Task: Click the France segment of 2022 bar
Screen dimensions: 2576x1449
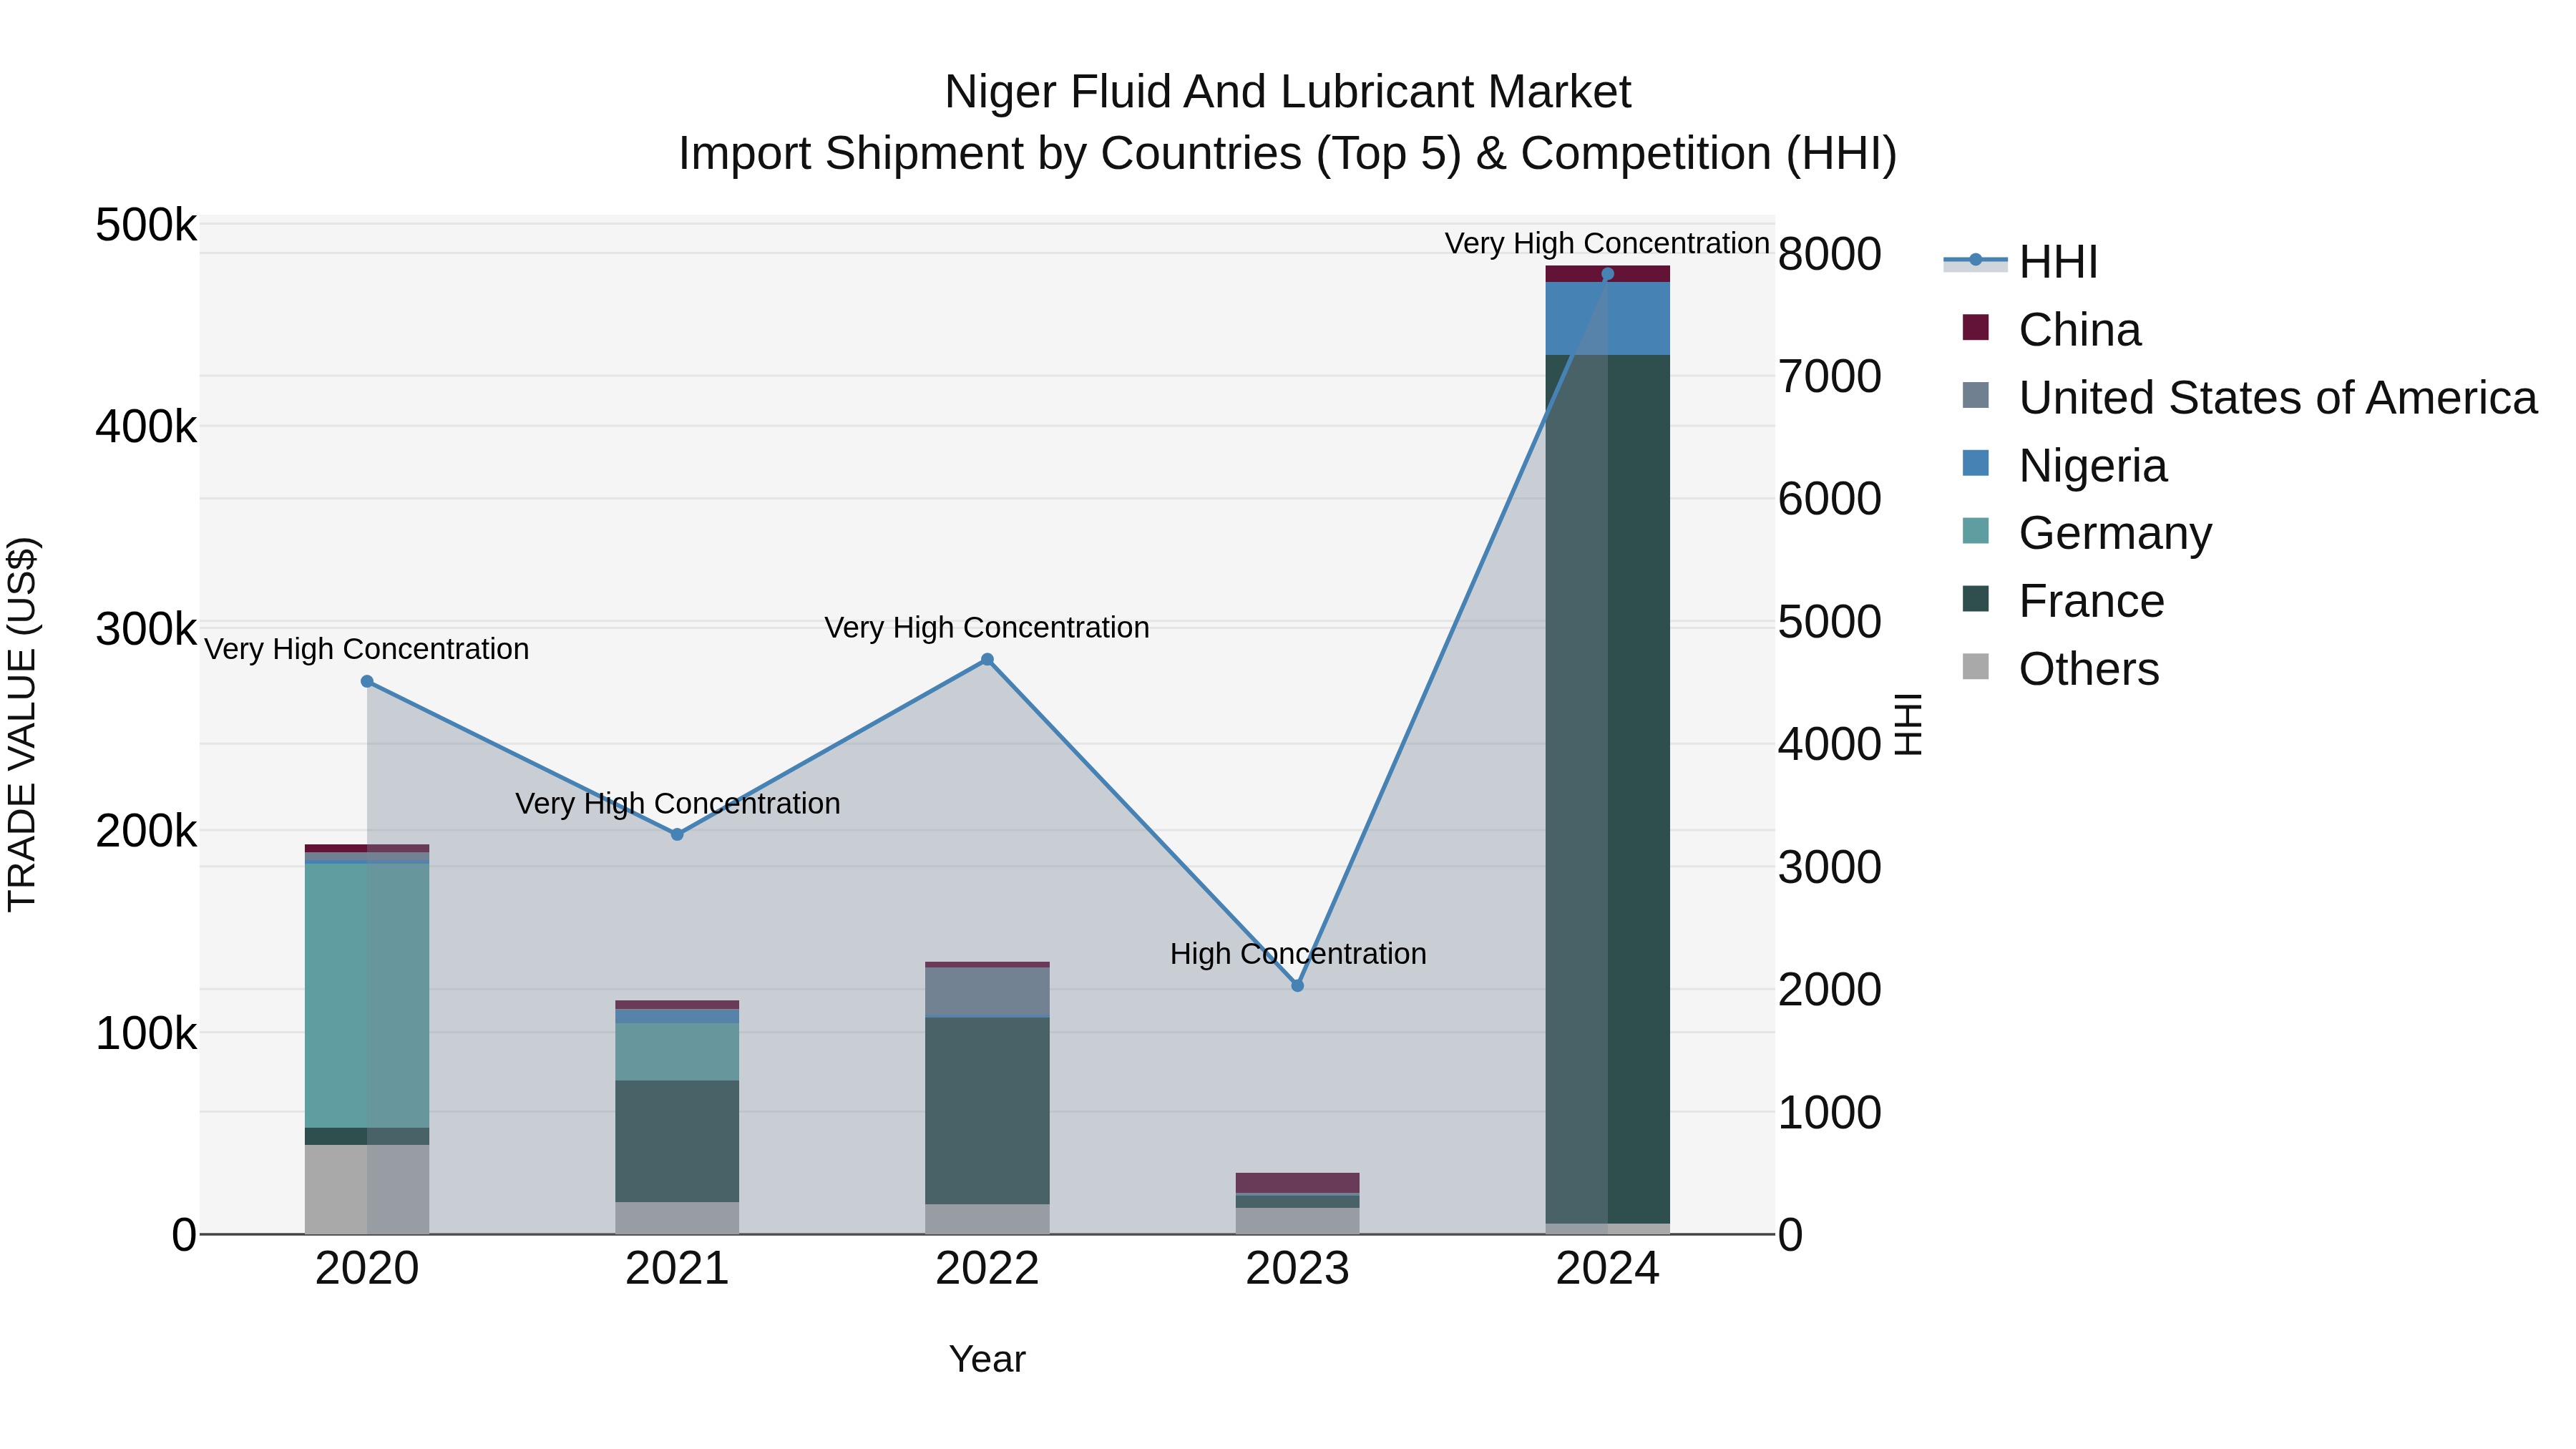Action: [987, 1111]
